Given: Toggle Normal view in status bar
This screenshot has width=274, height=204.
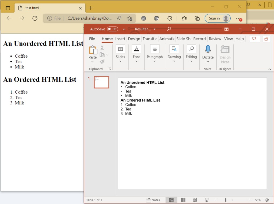Looking at the screenshot, I should click(172, 200).
